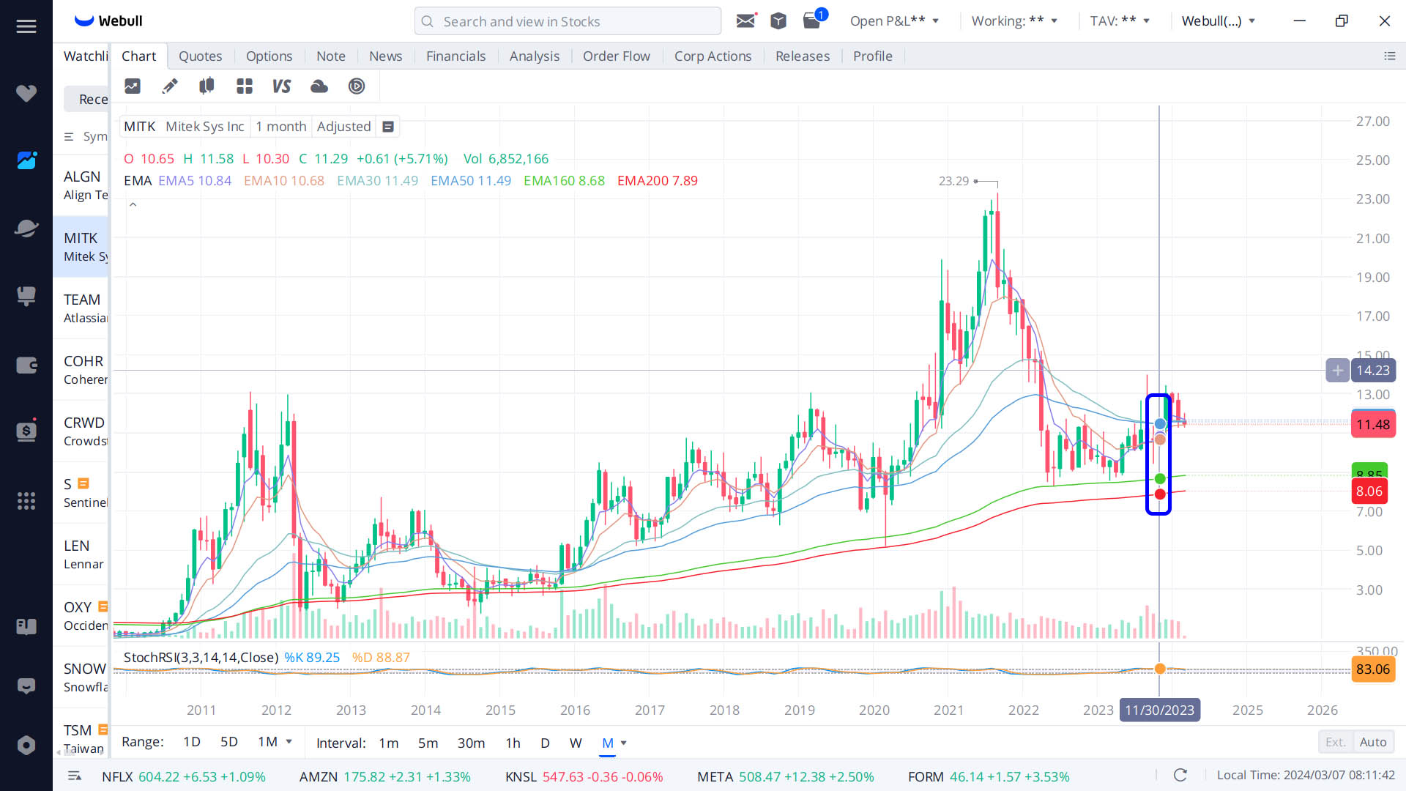
Task: Click the Search and view in Stocks field
Action: [568, 21]
